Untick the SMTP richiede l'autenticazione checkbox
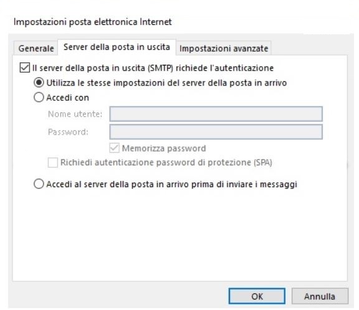359x310 pixels. [25, 68]
